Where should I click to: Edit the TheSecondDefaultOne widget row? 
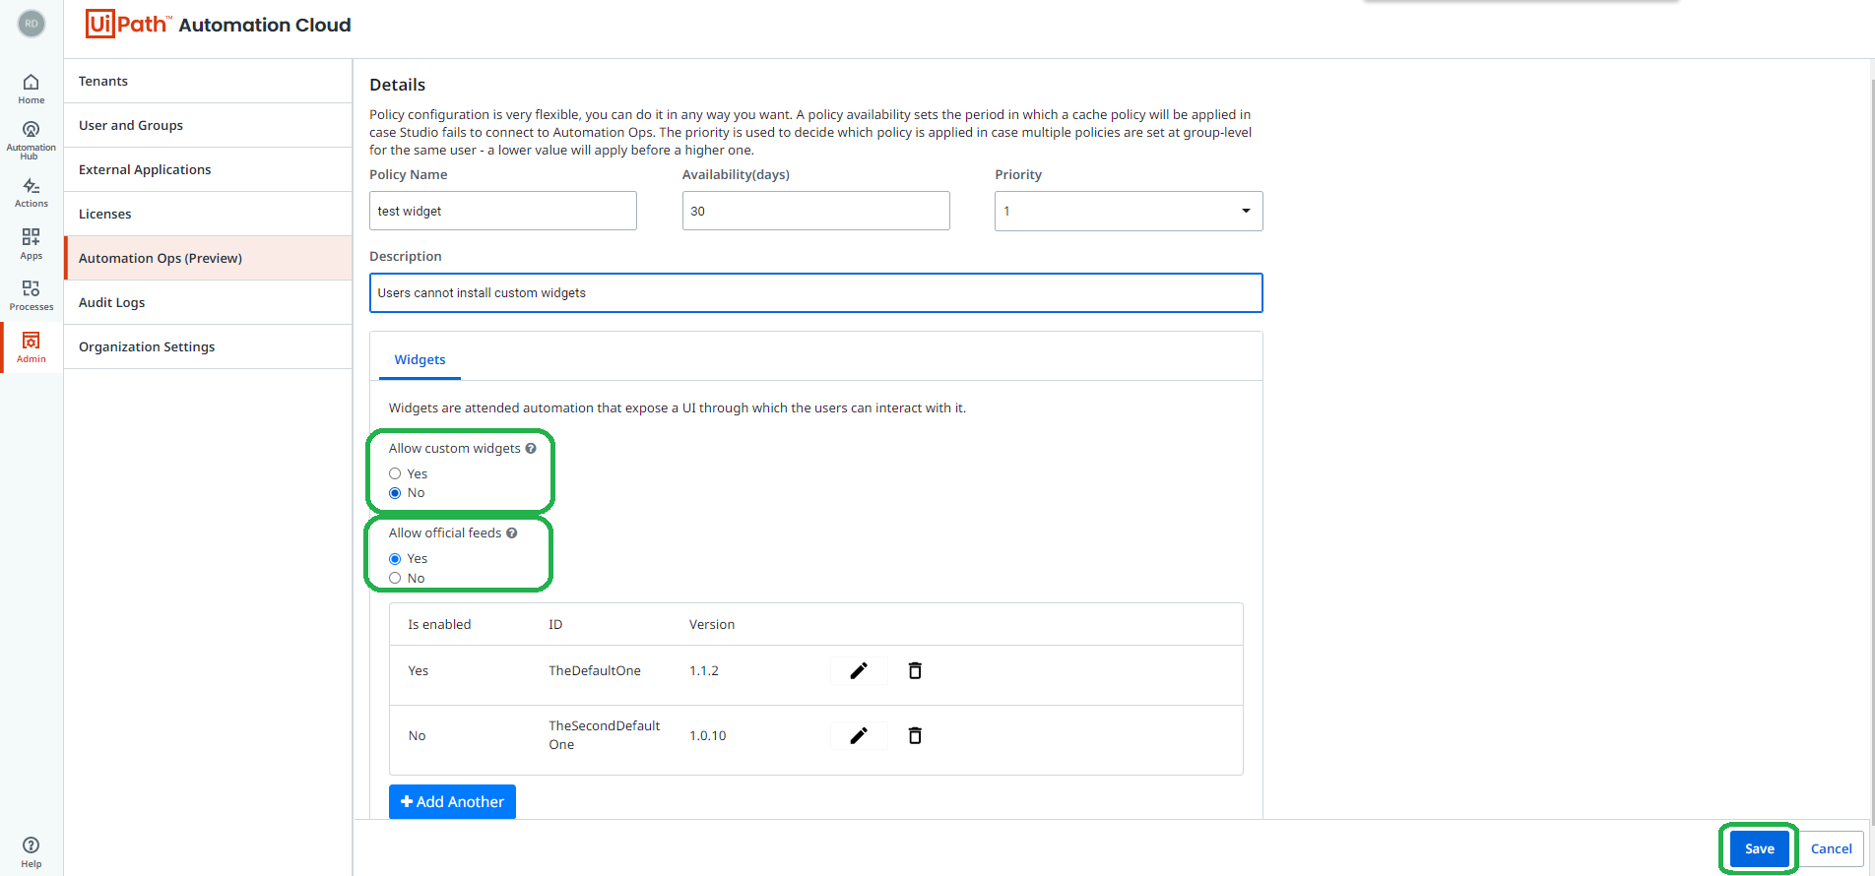point(859,735)
